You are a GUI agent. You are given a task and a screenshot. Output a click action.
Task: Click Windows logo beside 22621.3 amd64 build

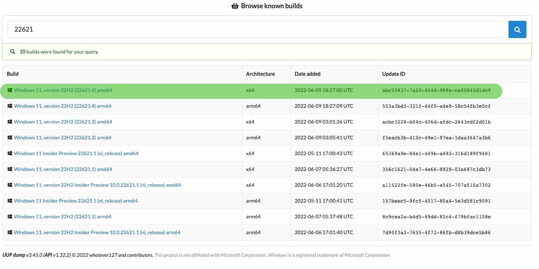[x=10, y=122]
